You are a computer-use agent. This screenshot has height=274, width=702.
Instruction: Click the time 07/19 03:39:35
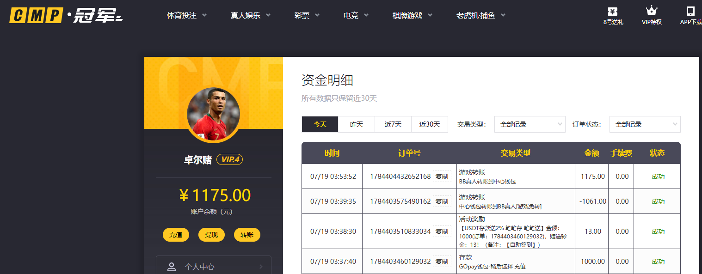click(x=333, y=201)
